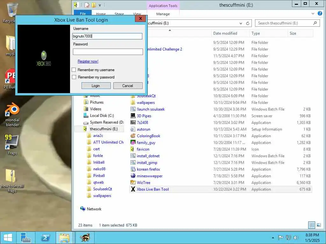Open qtweb folder in navigation tree

(98, 182)
